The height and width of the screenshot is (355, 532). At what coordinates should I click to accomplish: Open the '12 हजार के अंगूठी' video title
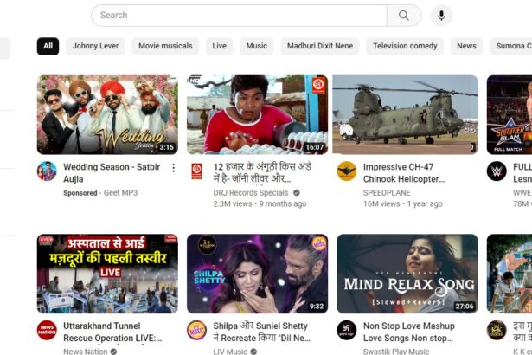262,172
